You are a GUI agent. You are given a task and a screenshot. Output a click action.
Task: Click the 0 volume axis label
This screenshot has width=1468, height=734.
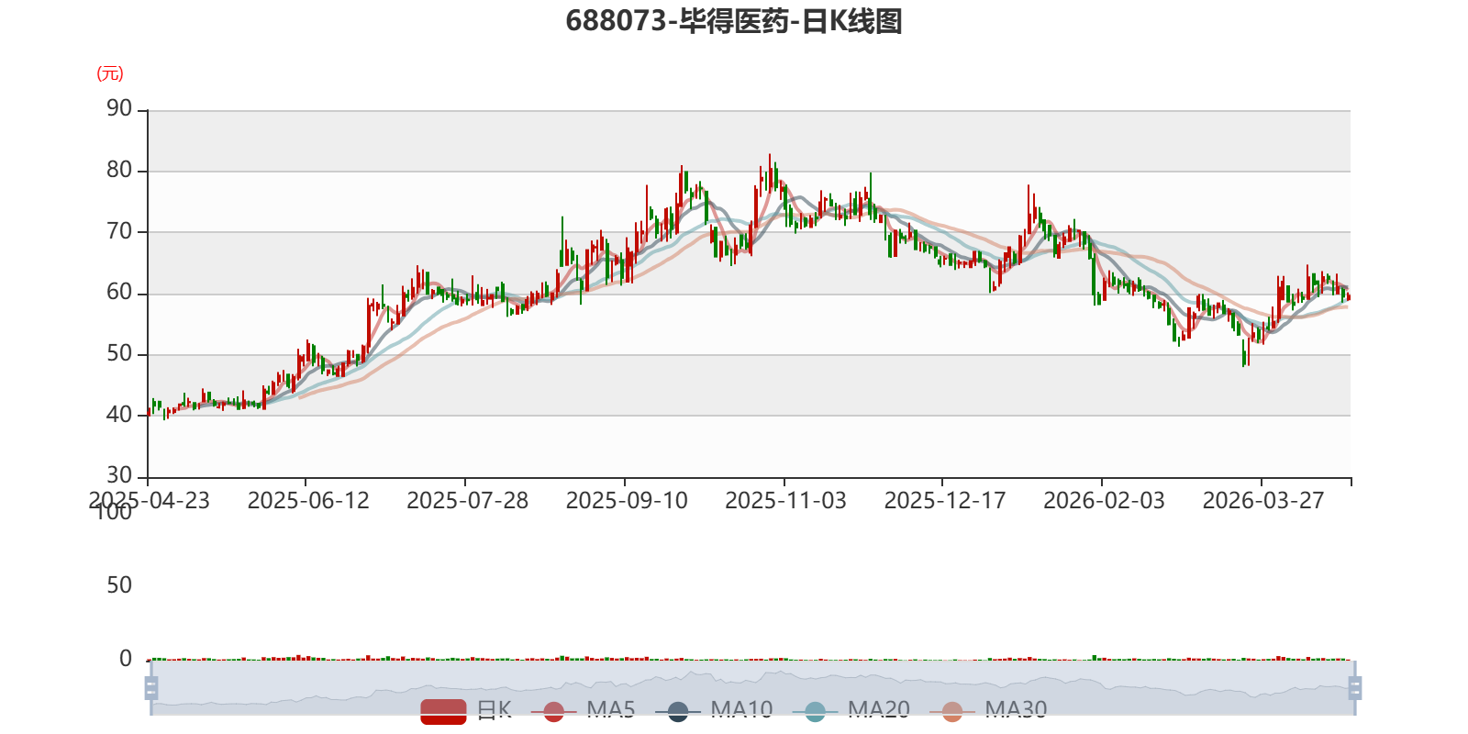click(x=126, y=659)
